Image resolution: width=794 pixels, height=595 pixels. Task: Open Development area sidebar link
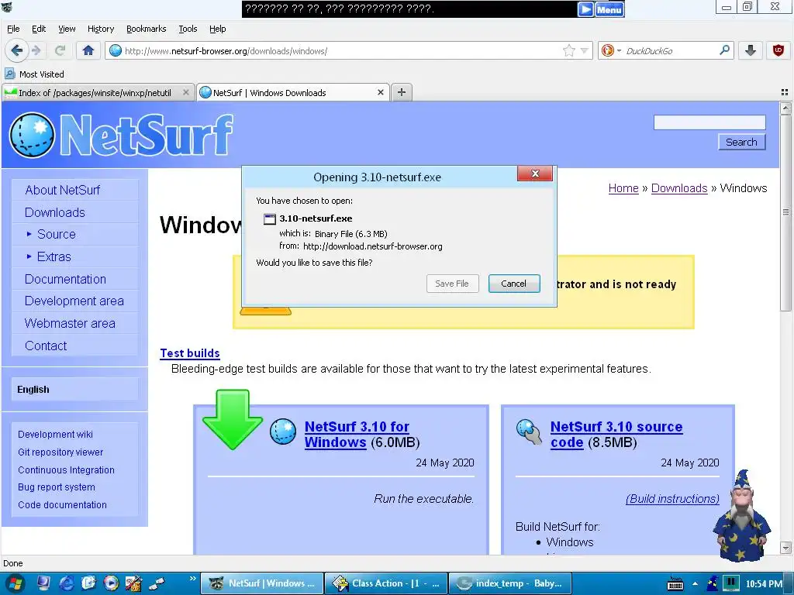[74, 301]
